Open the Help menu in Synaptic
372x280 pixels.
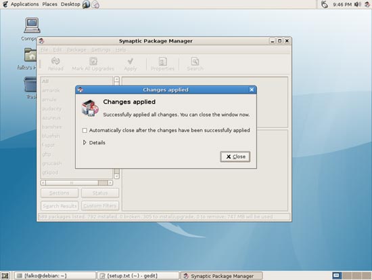(x=121, y=49)
